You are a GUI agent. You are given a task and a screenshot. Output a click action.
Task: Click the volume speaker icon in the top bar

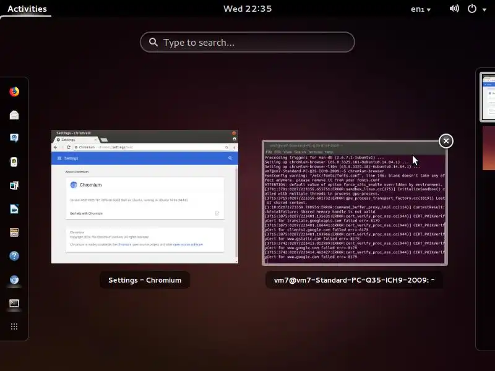click(x=454, y=9)
